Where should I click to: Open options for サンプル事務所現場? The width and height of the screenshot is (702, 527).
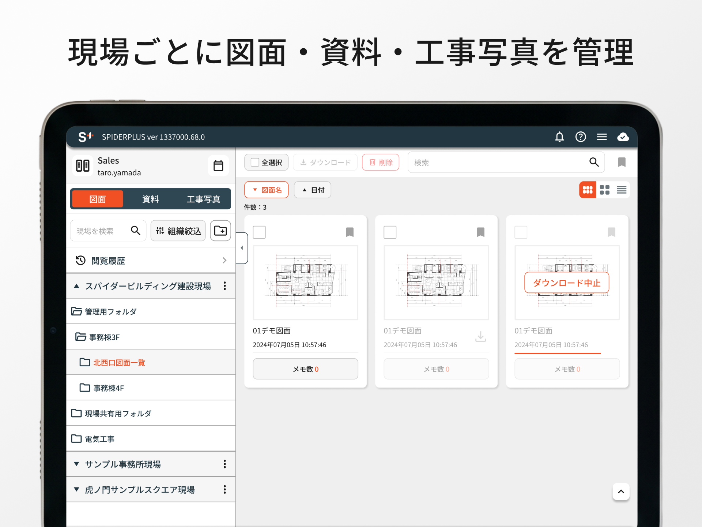(x=225, y=464)
